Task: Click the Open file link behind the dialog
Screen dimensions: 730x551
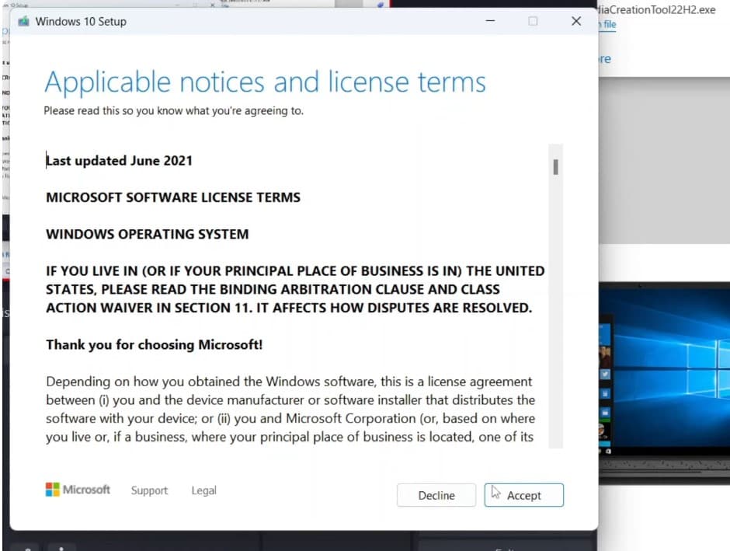Action: [x=608, y=25]
